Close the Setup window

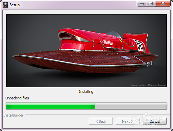click(163, 3)
